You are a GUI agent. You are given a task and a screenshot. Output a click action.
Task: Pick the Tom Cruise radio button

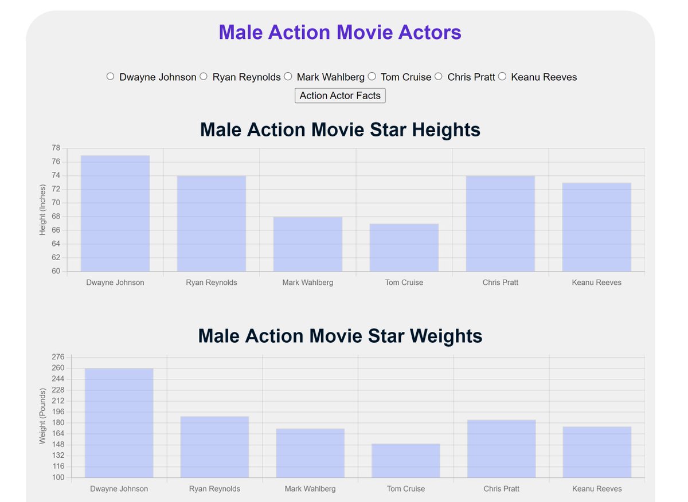click(372, 76)
